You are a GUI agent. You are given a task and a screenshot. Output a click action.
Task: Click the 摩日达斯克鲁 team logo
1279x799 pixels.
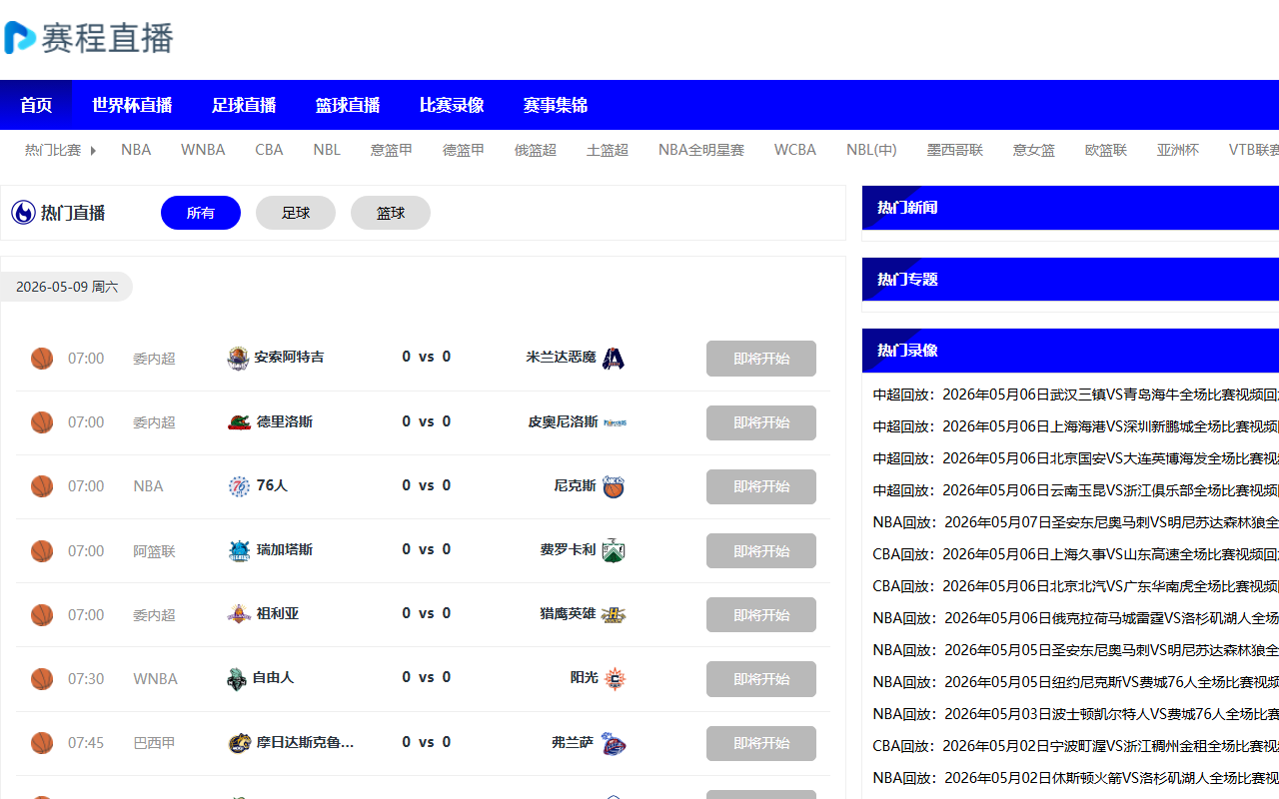pyautogui.click(x=239, y=743)
